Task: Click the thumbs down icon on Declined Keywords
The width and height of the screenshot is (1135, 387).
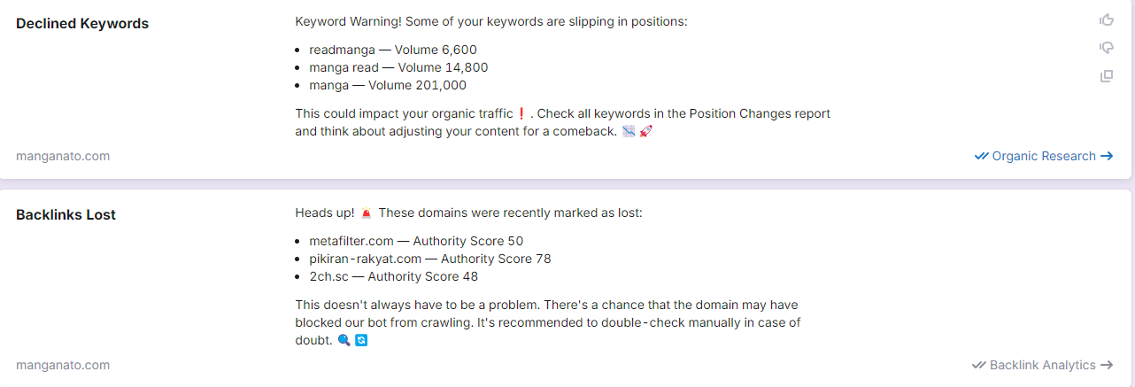Action: point(1106,48)
